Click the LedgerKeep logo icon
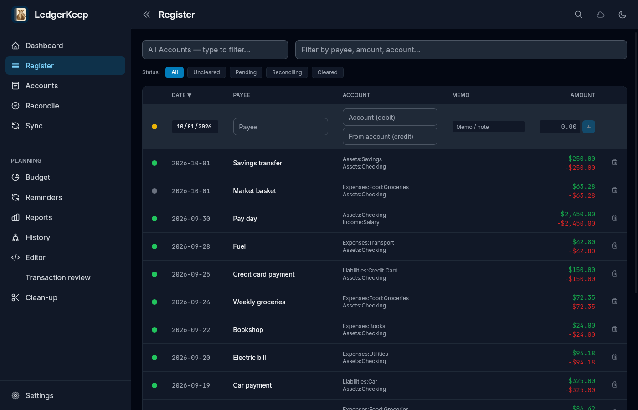Screen dimensions: 638x410 (x=20, y=15)
